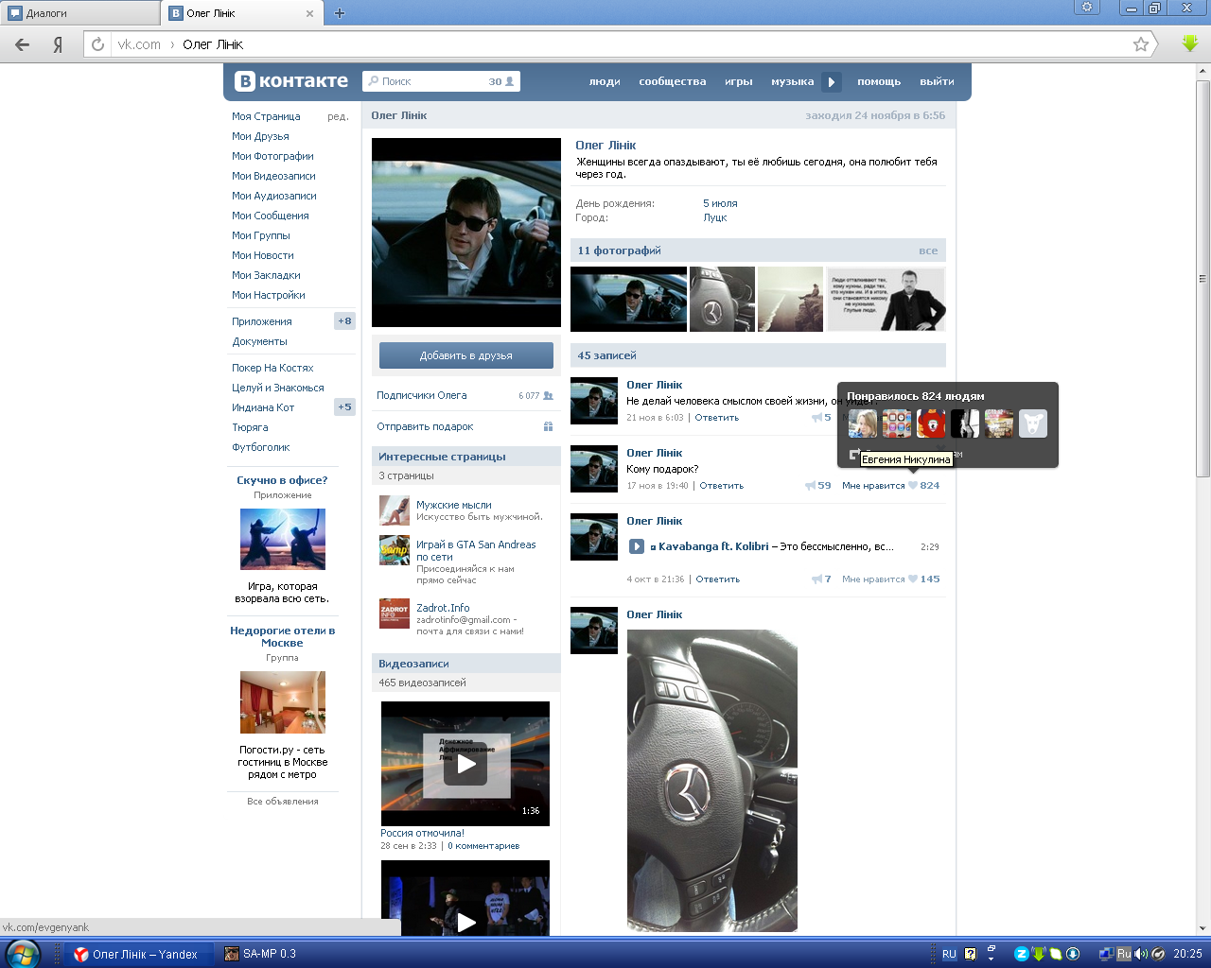This screenshot has height=968, width=1211.
Task: Open the +8 applications counter
Action: [344, 321]
